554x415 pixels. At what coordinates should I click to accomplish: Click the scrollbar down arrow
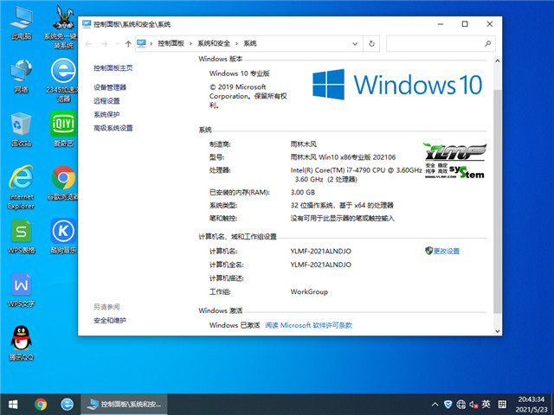pyautogui.click(x=498, y=331)
